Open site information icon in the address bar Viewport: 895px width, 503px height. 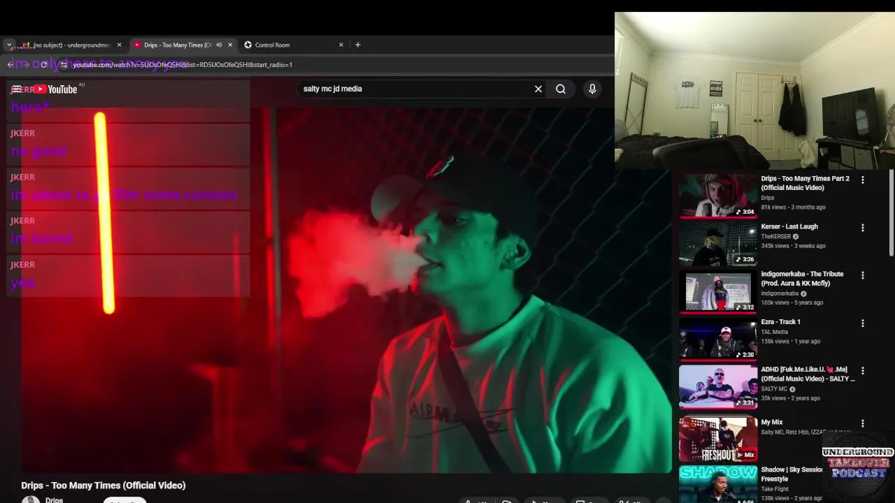click(x=64, y=64)
